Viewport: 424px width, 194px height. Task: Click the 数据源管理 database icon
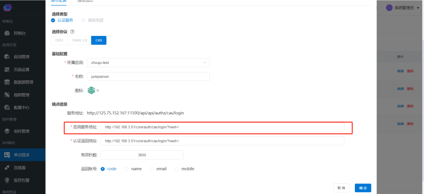pos(7,82)
